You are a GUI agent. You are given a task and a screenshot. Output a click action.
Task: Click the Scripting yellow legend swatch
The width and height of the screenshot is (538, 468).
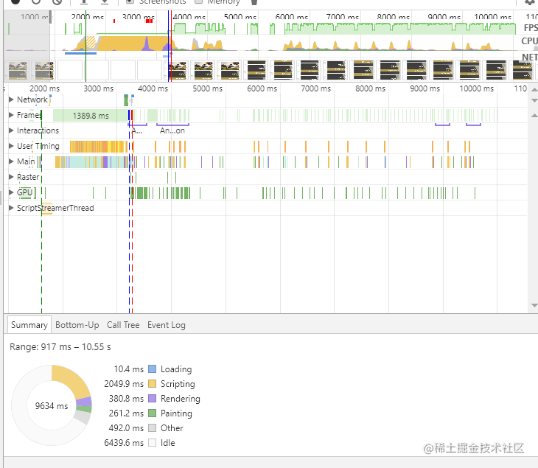[153, 384]
